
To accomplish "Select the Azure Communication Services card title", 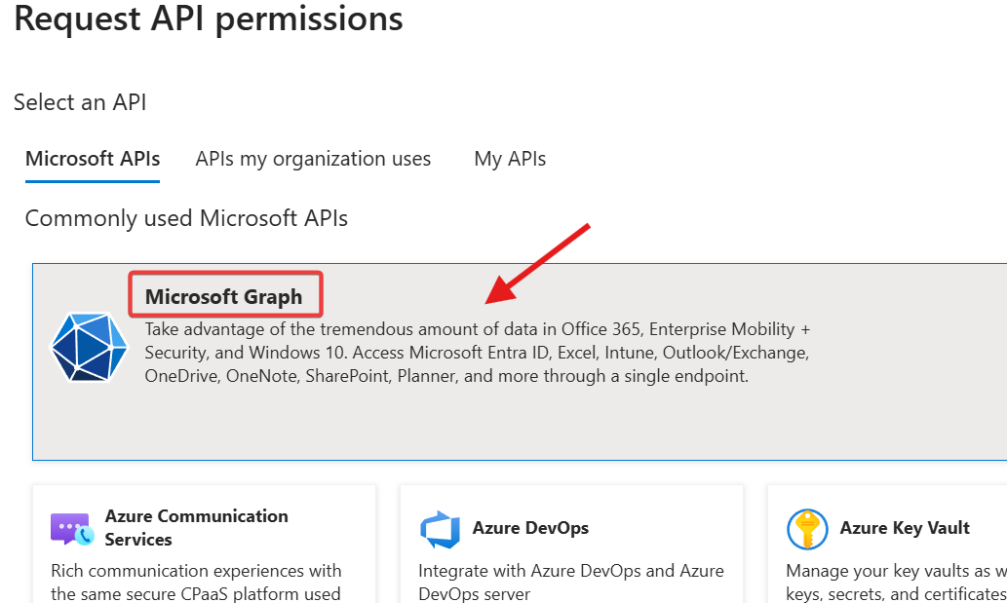I will click(197, 527).
